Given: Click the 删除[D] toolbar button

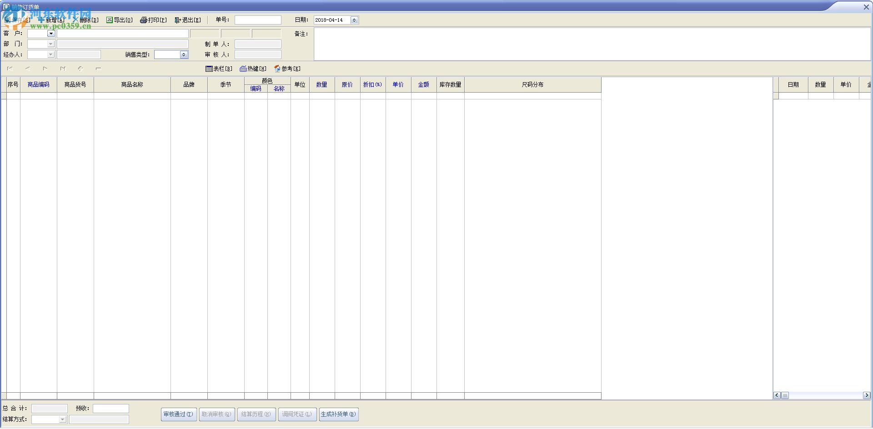Looking at the screenshot, I should (85, 20).
